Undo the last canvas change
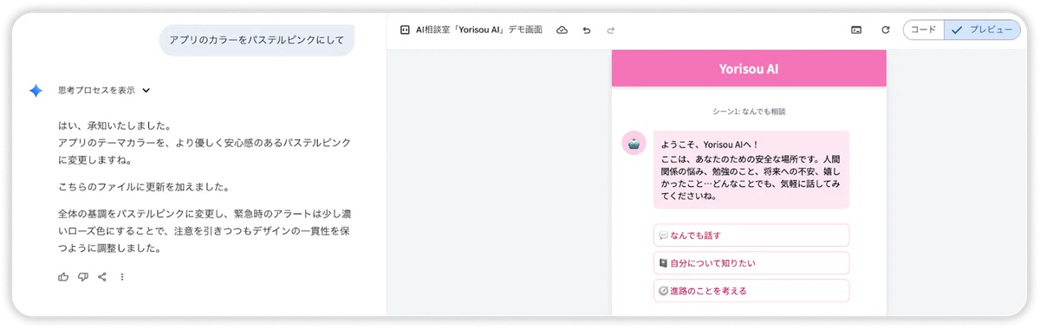 (587, 29)
